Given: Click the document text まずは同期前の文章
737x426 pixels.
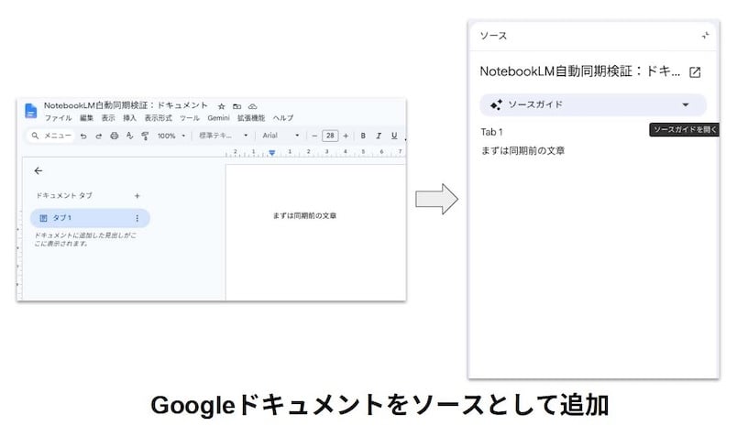Looking at the screenshot, I should [x=304, y=215].
